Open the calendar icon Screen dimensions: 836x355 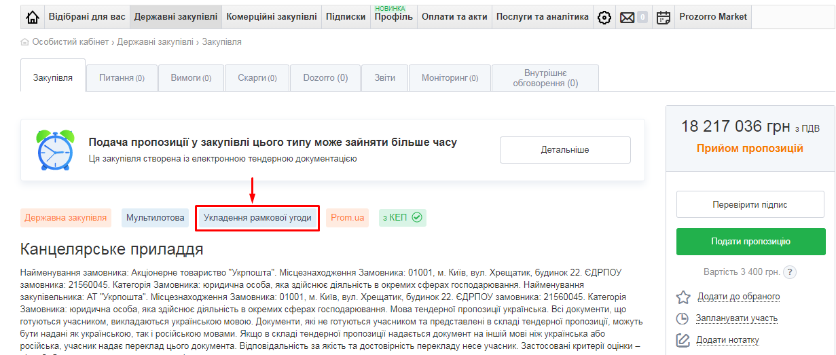664,18
